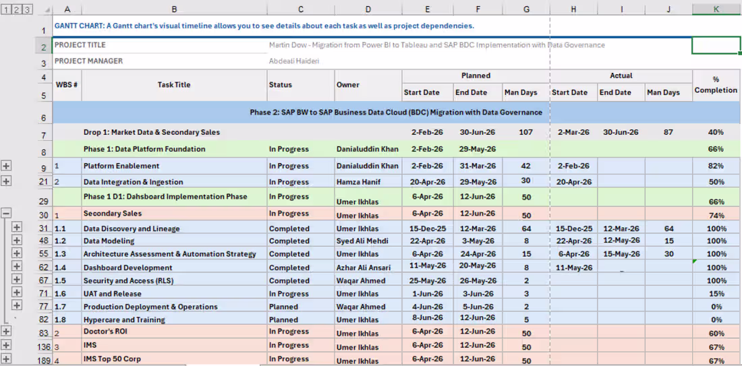Image resolution: width=742 pixels, height=366 pixels.
Task: Expand the Data Discovery and Lineage group
Action: (x=17, y=227)
